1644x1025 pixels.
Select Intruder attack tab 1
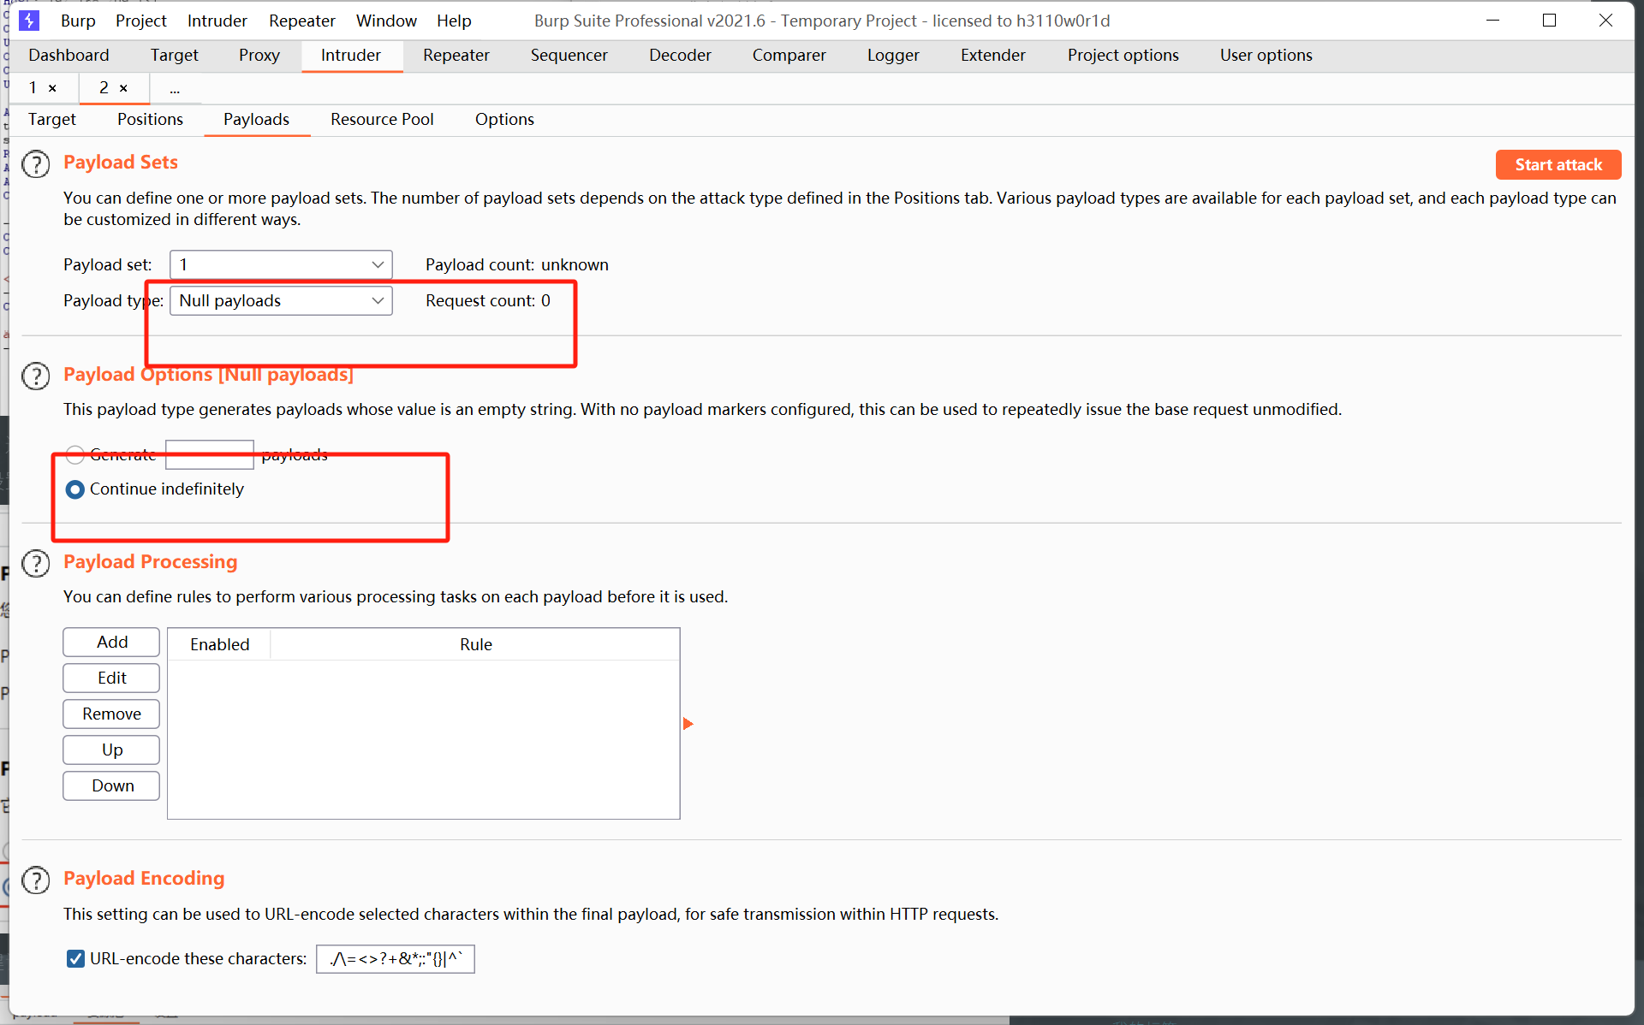click(33, 87)
